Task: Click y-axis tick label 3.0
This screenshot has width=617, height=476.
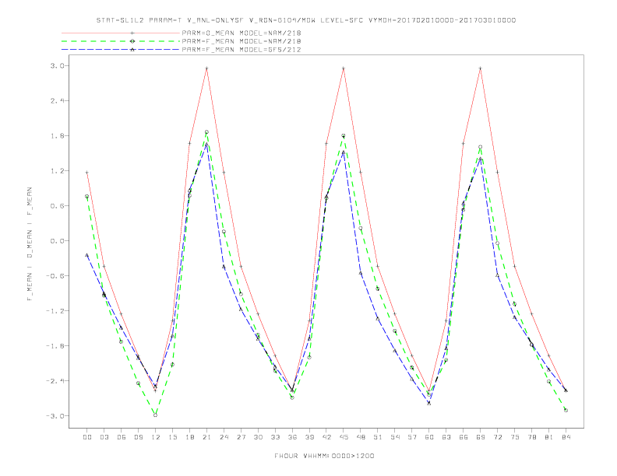Action: pyautogui.click(x=56, y=65)
